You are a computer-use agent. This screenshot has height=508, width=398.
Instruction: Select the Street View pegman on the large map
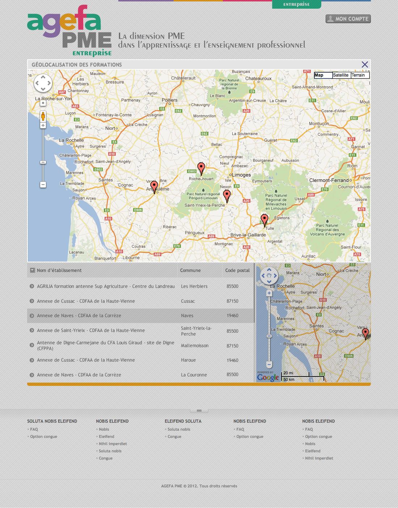point(43,116)
